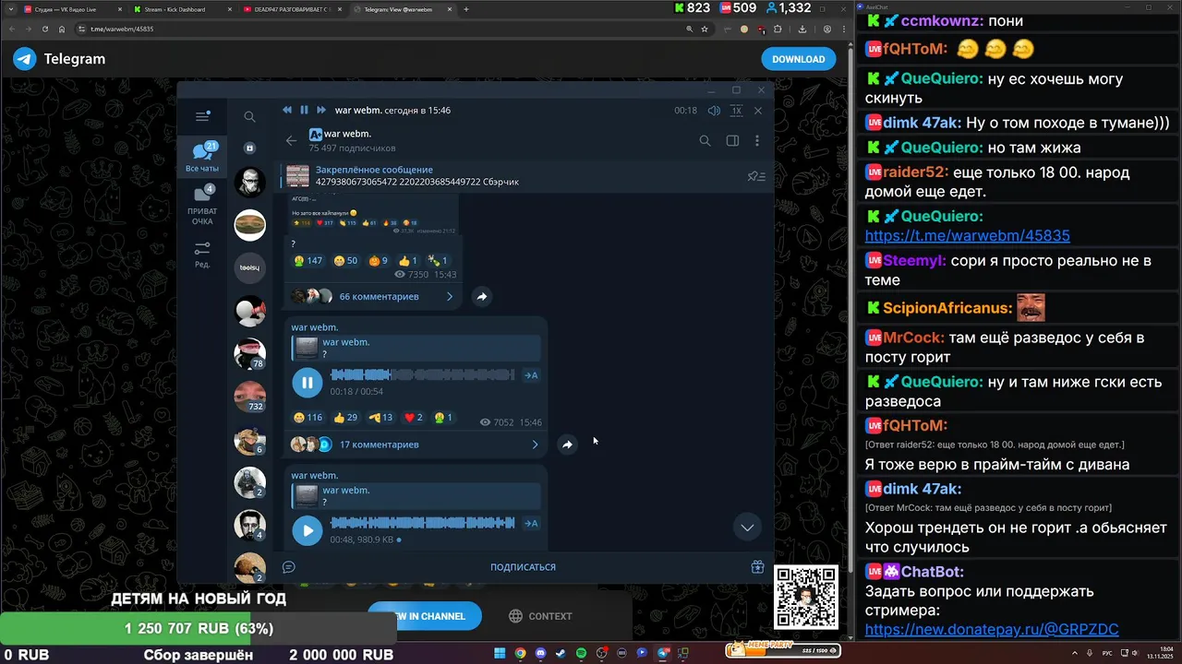Jump to the Закреплённое сообщение pinned message
Screen dimensions: 1182x664
(x=510, y=176)
